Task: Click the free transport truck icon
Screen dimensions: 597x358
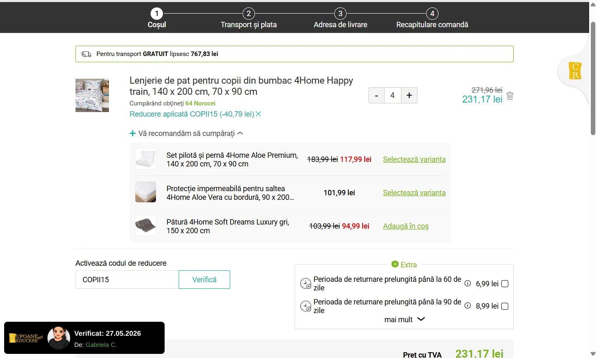Action: tap(86, 54)
